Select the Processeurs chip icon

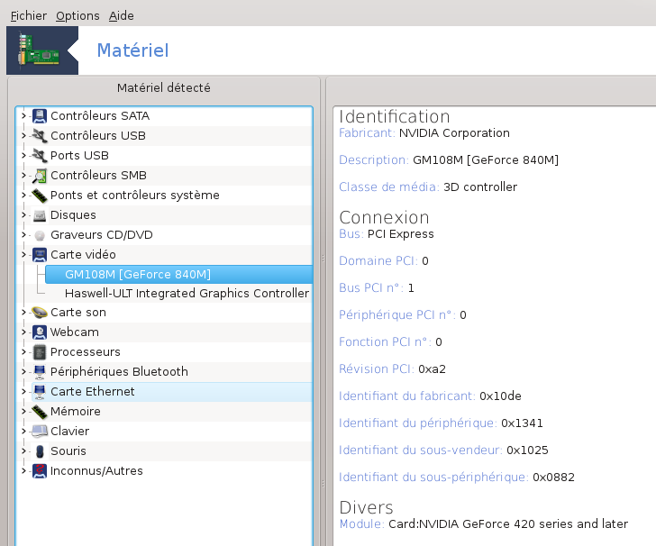coord(40,352)
